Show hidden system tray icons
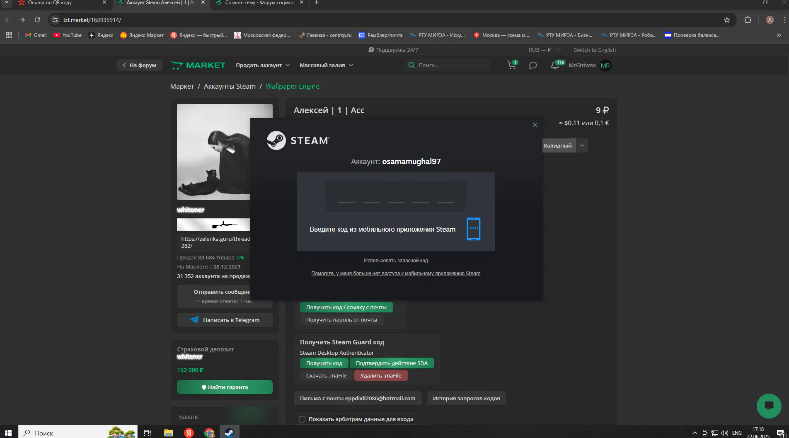This screenshot has width=789, height=438. pos(695,433)
